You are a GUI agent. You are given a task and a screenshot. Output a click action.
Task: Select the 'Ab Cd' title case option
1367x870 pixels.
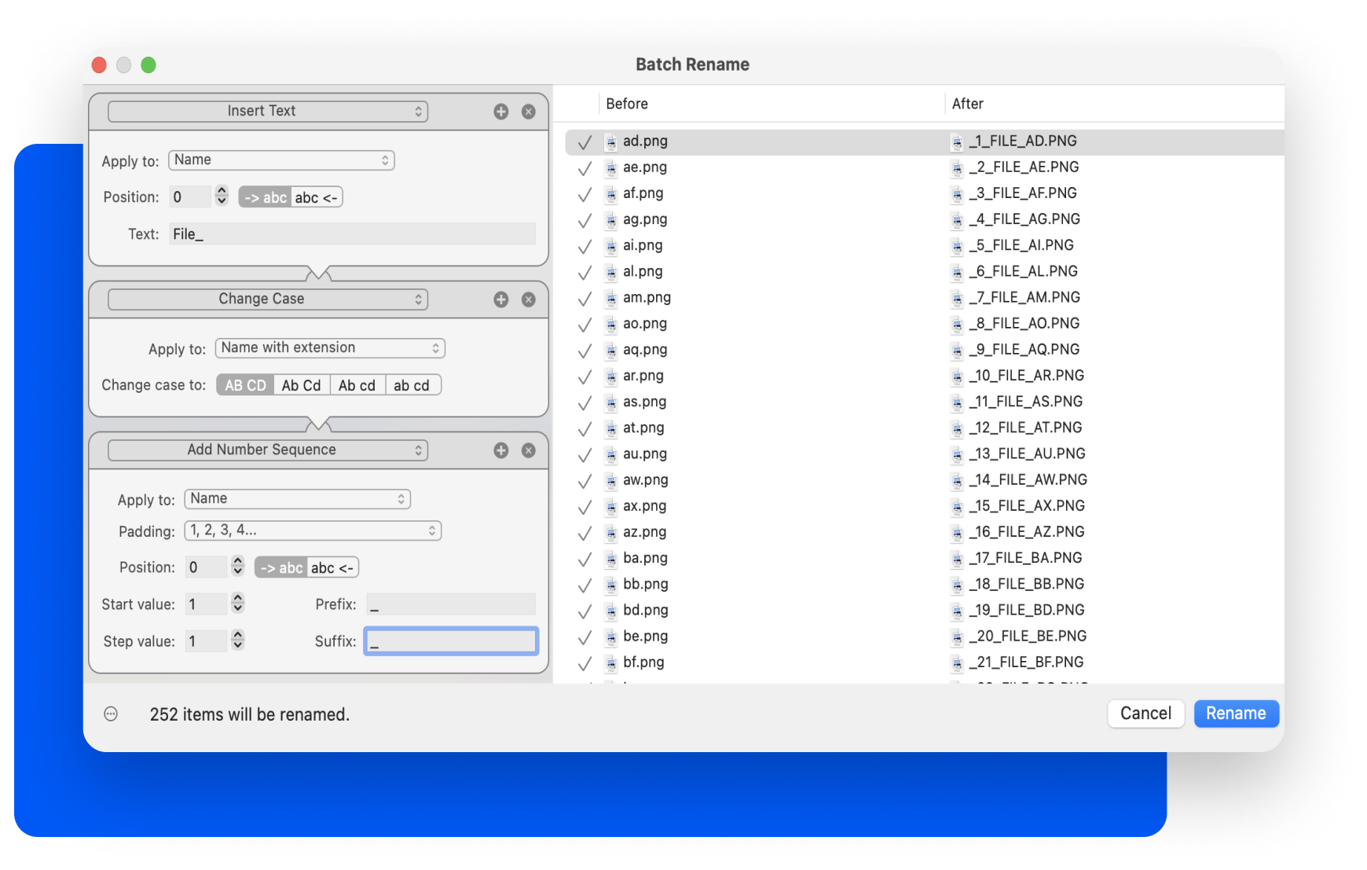[x=301, y=385]
